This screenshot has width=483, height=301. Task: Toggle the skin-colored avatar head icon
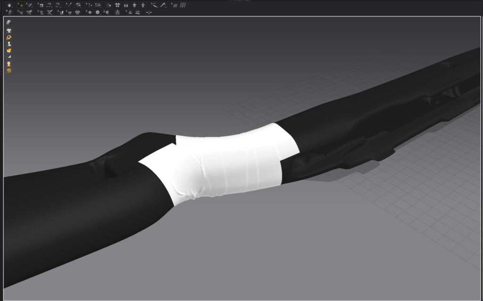(8, 64)
